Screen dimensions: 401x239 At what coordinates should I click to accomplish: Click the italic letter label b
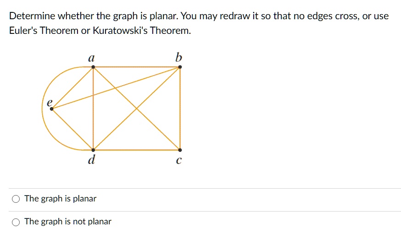178,57
